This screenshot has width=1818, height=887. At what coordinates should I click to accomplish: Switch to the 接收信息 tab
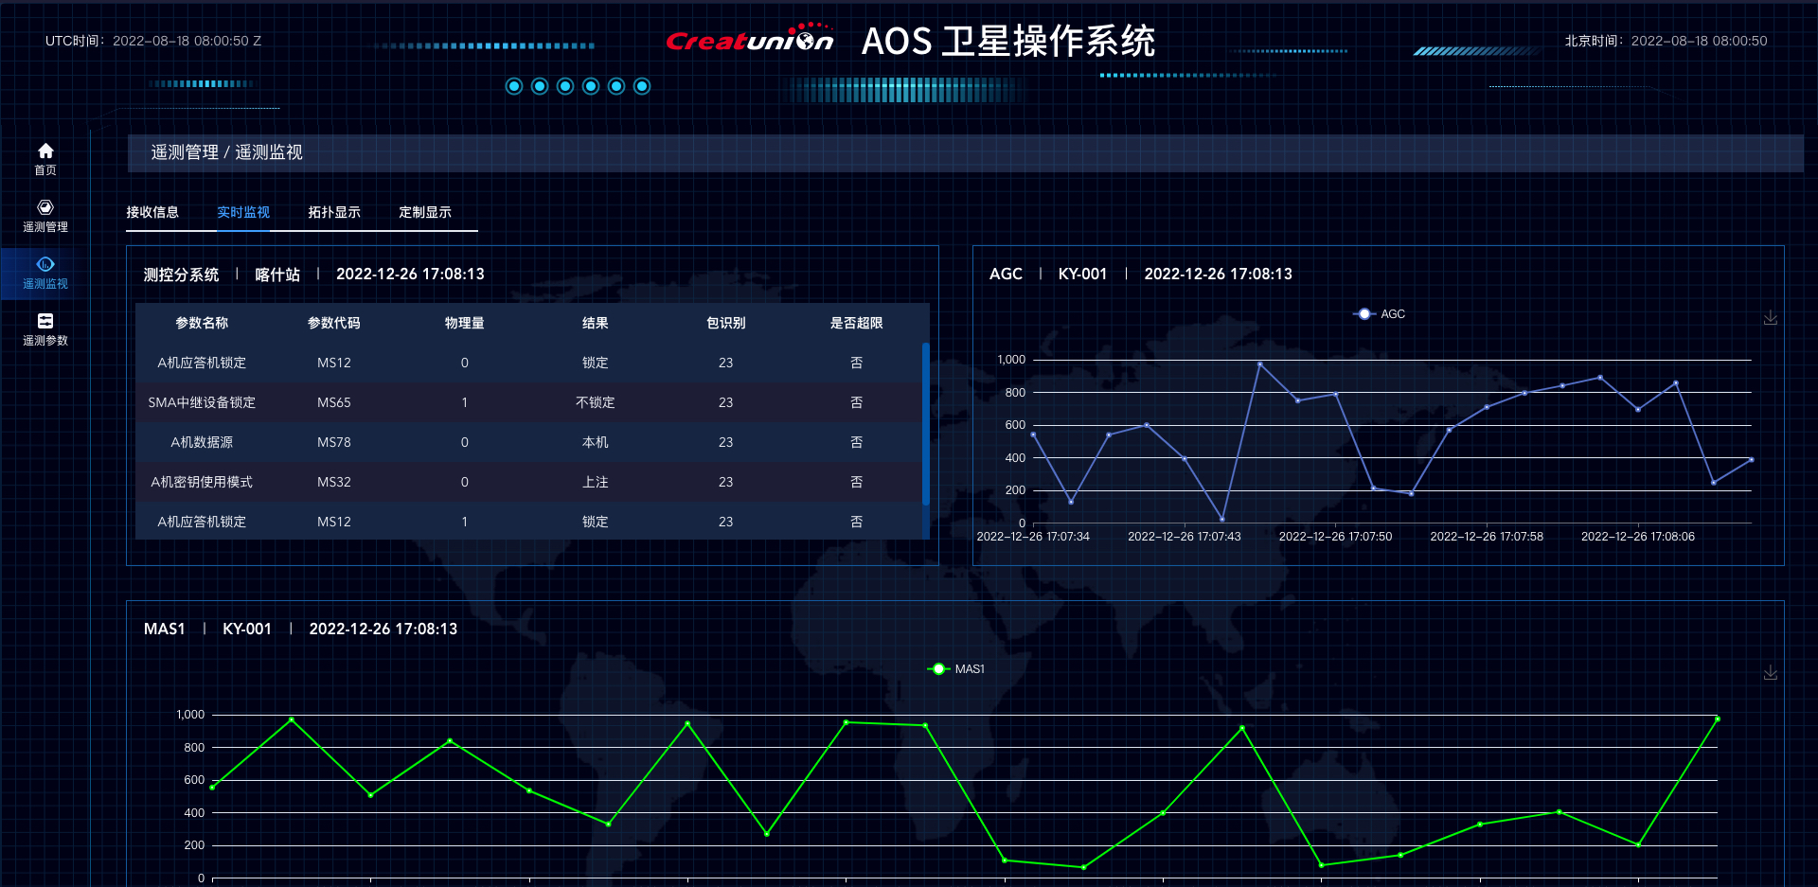click(152, 212)
